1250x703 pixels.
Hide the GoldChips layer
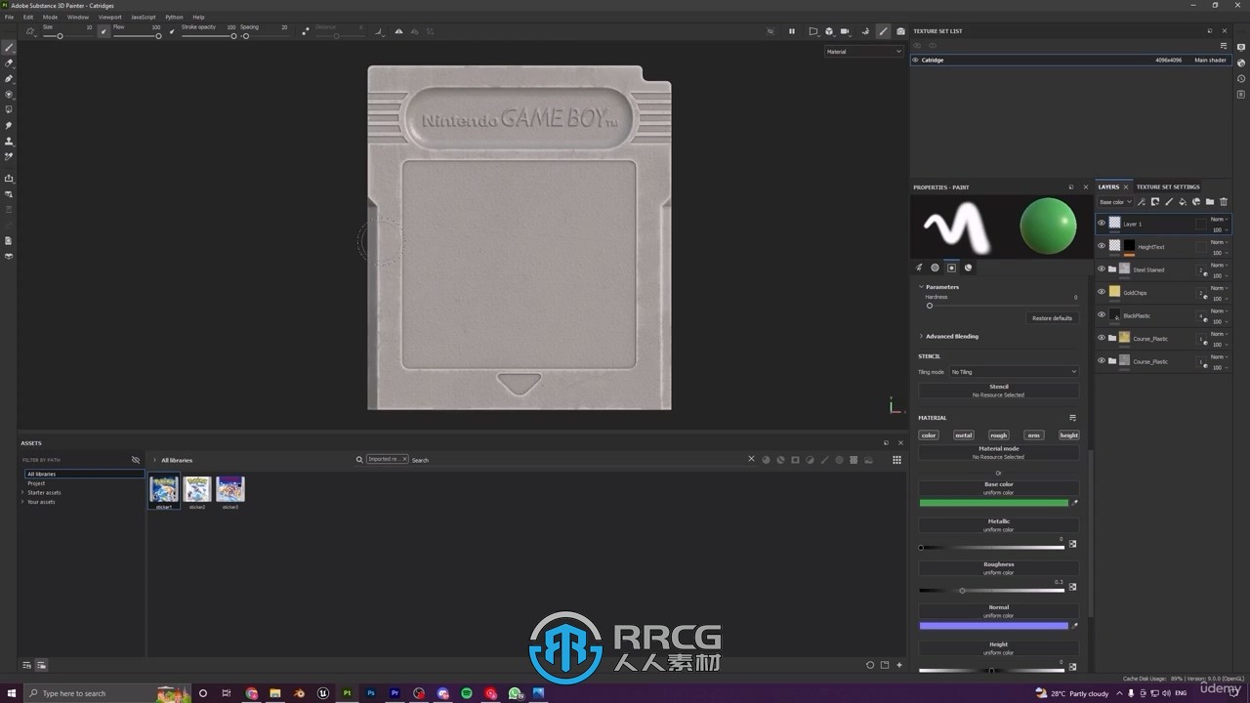[1102, 292]
